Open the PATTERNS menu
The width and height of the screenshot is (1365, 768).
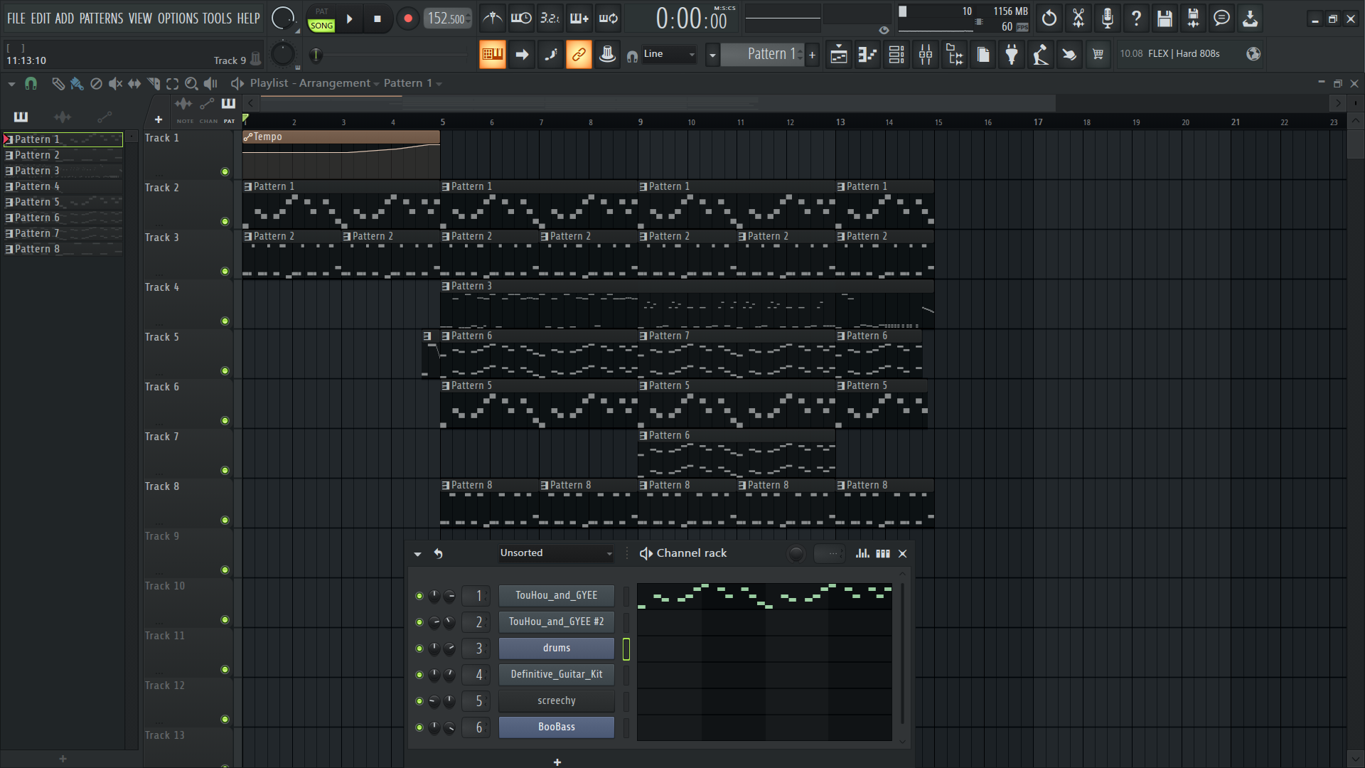pos(101,18)
